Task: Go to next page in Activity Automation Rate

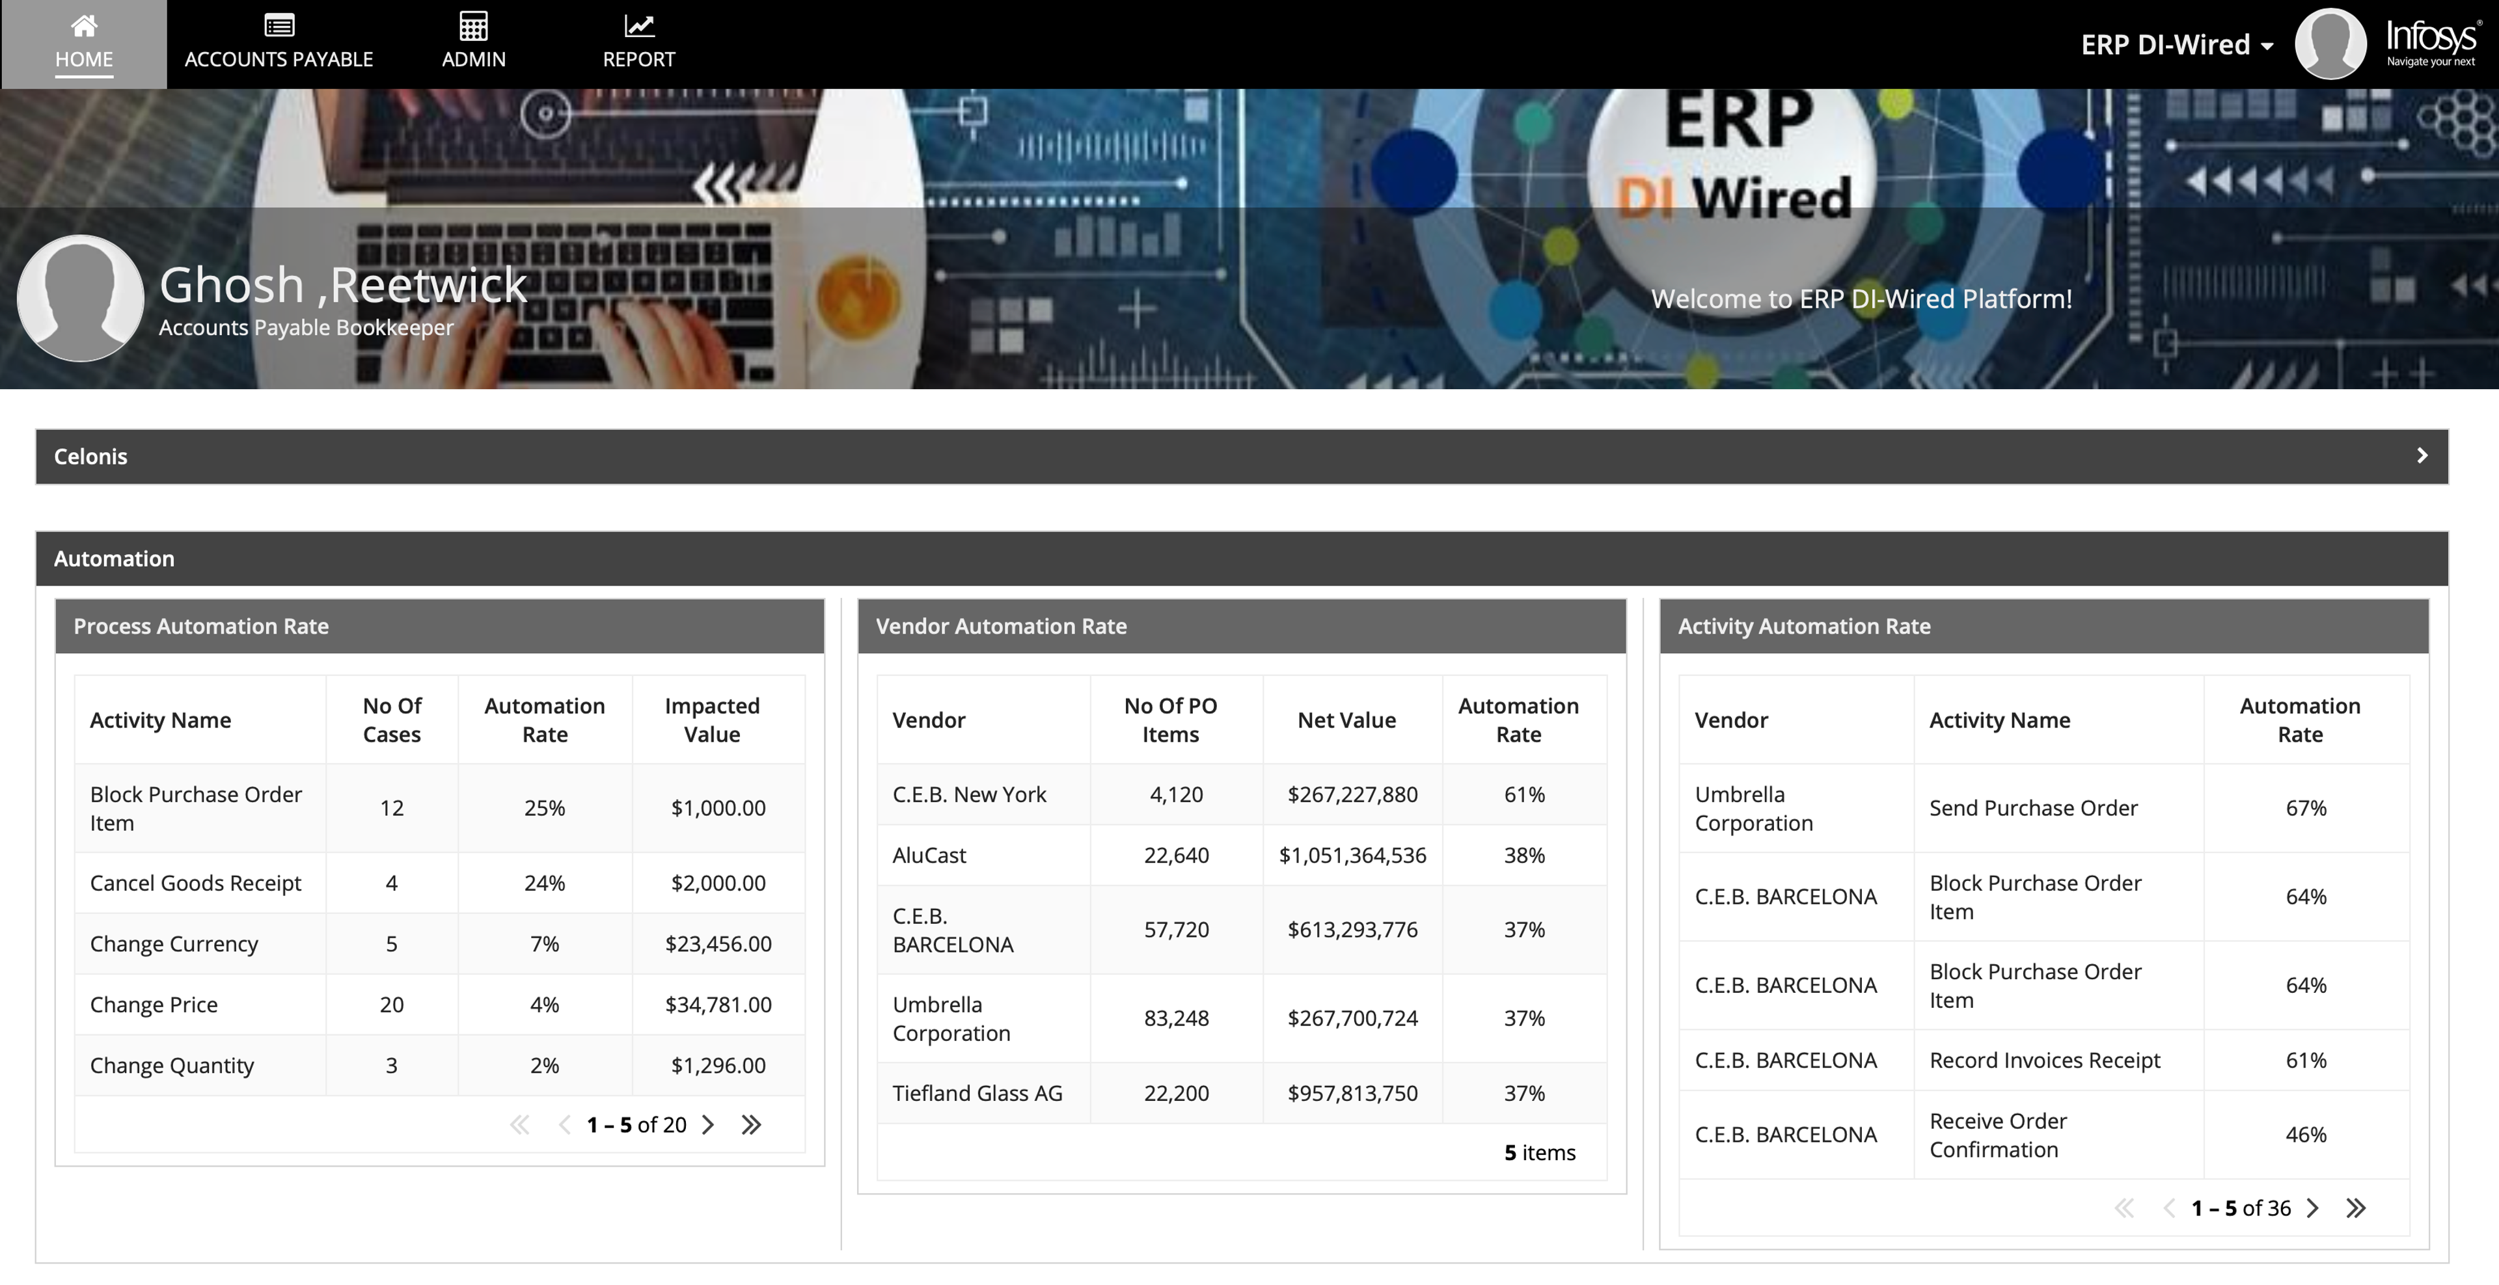Action: (2313, 1208)
